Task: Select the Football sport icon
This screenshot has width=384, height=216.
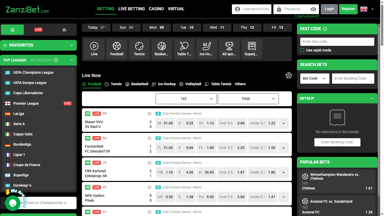Action: 117,49
